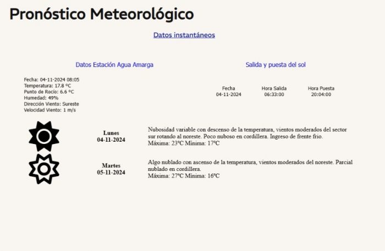Select the Salida y puesta del sol heading

276,65
